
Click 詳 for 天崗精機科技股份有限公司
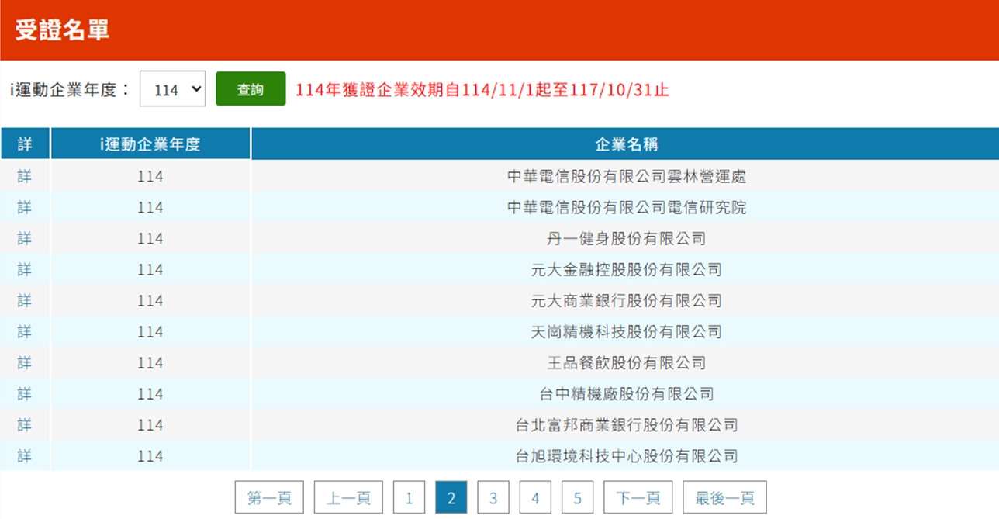(25, 331)
